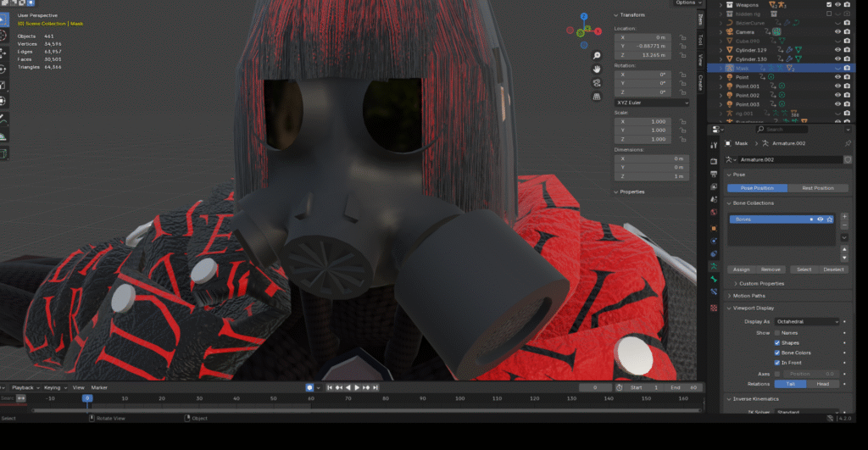
Task: Jump to timeline start frame
Action: tap(330, 387)
